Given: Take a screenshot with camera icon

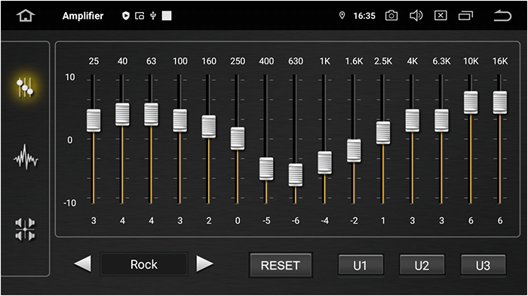Looking at the screenshot, I should (x=391, y=16).
